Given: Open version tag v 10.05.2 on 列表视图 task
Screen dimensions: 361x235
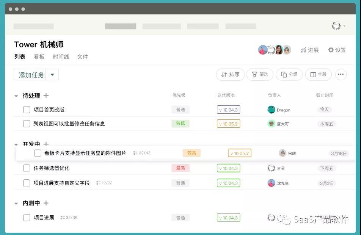Looking at the screenshot, I should (x=228, y=124).
